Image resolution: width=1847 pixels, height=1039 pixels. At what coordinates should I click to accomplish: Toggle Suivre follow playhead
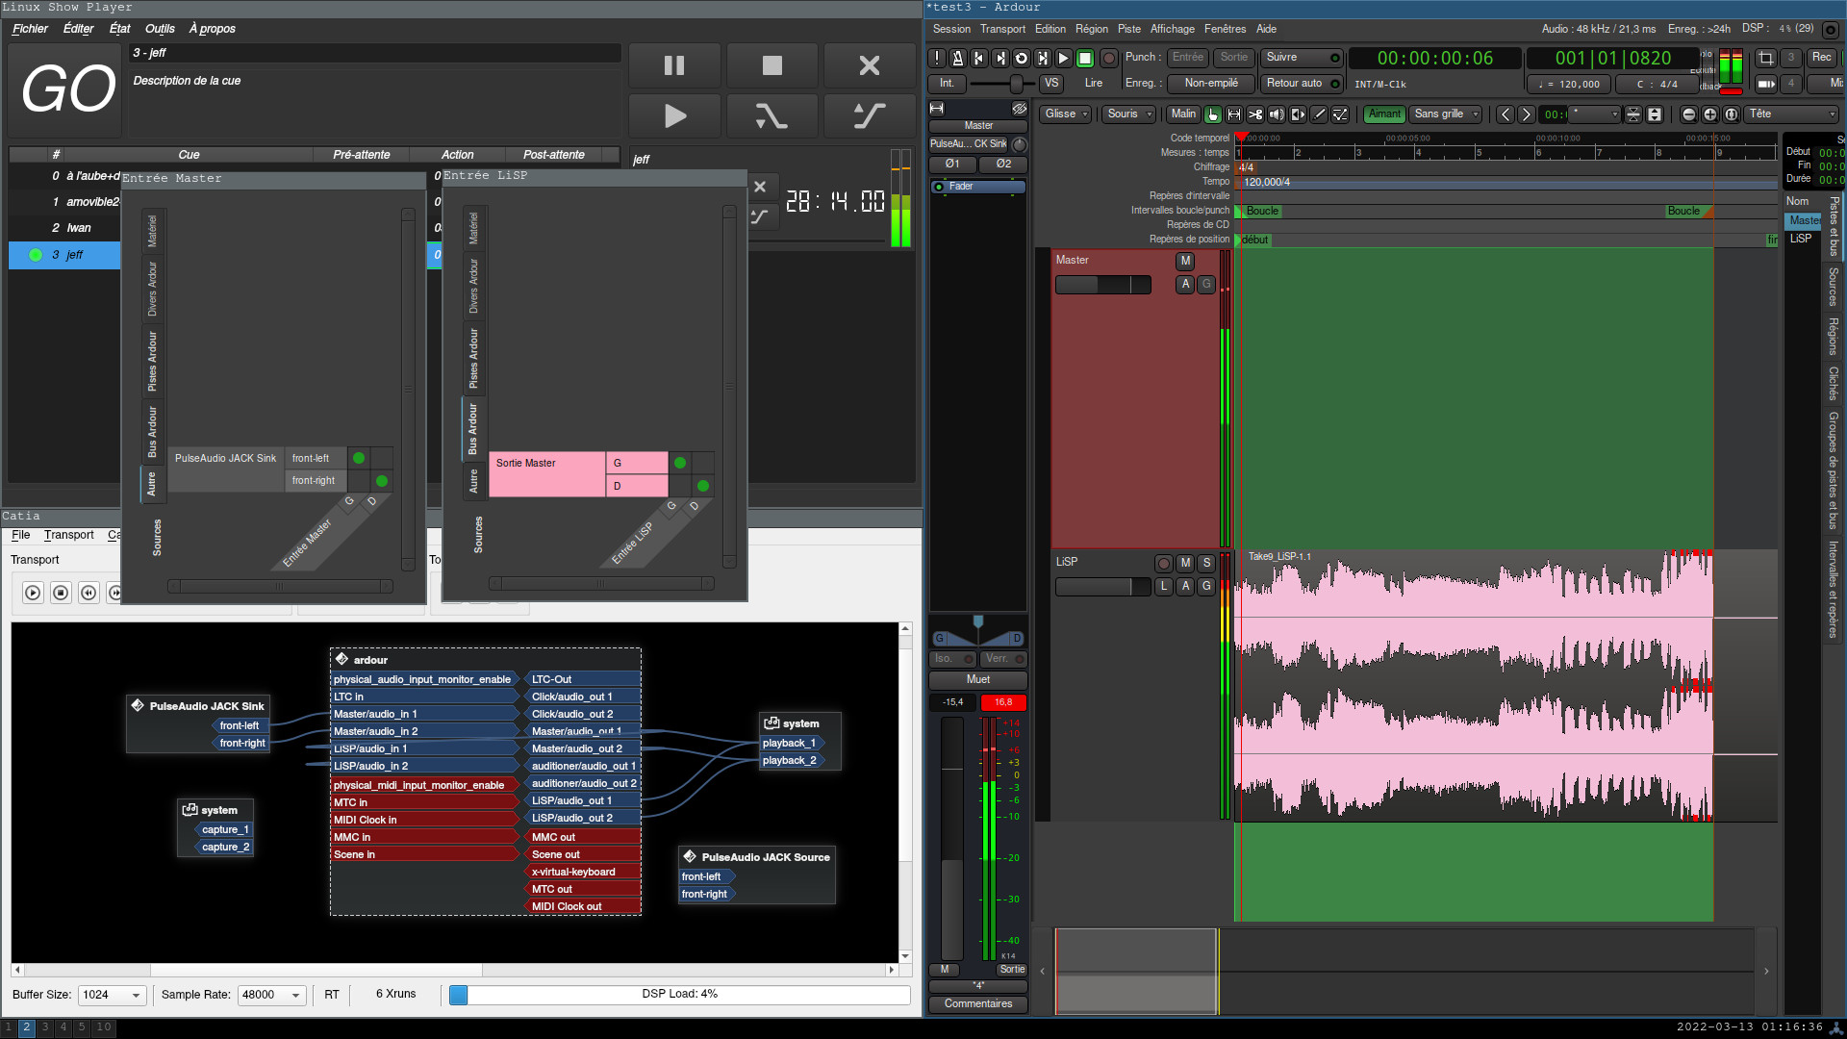(1301, 58)
